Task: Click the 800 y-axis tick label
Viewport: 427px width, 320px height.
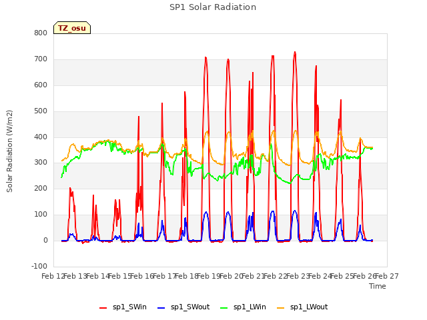Action: pos(41,33)
